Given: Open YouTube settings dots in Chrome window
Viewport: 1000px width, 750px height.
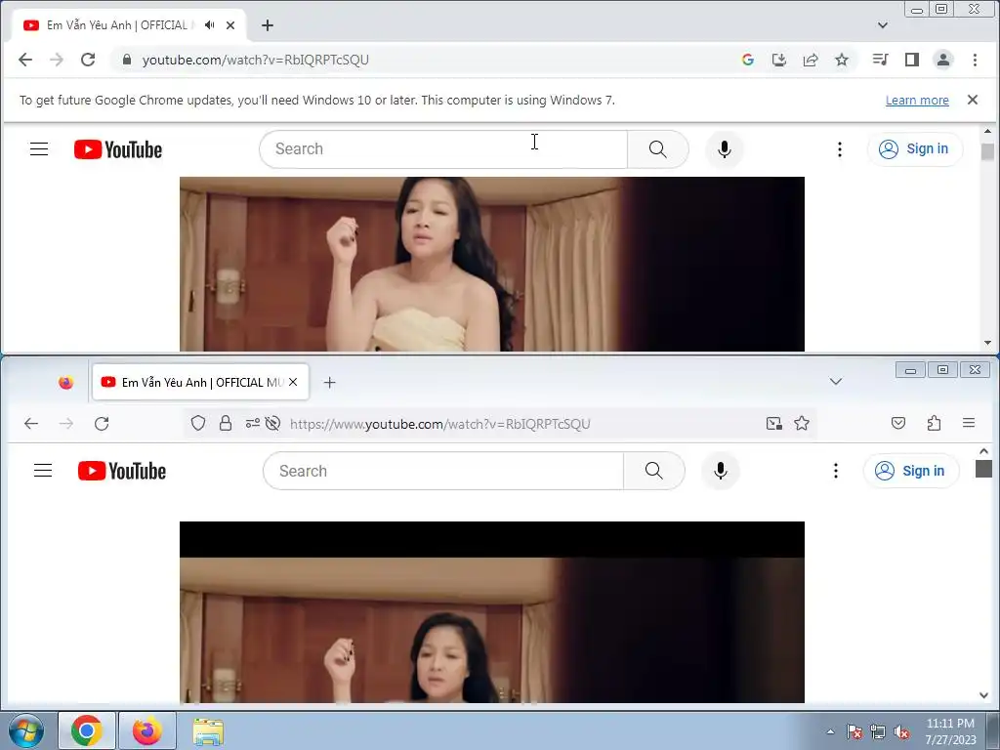Looking at the screenshot, I should (x=840, y=149).
